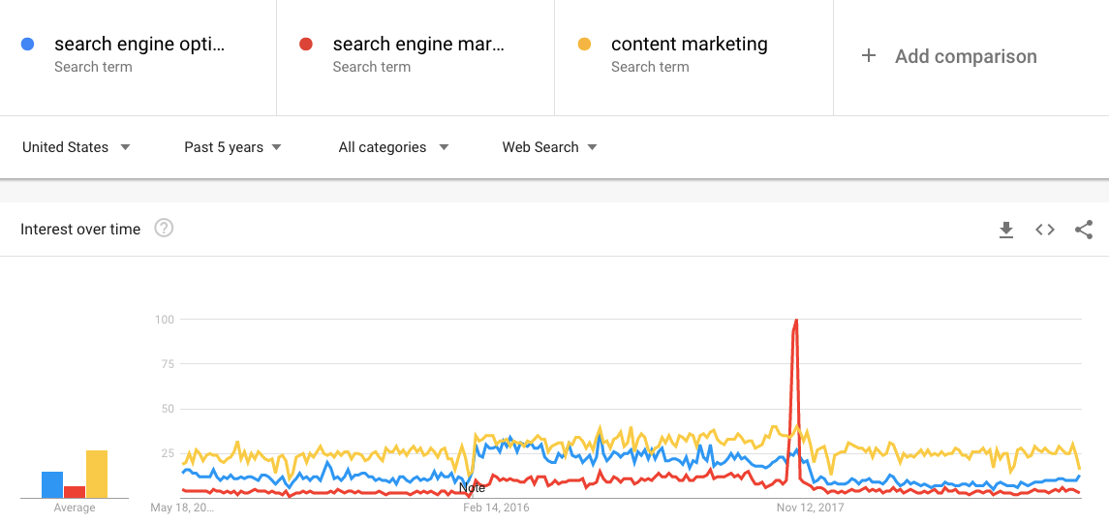1109x524 pixels.
Task: Click the yellow dot for content marketing
Action: pyautogui.click(x=584, y=44)
